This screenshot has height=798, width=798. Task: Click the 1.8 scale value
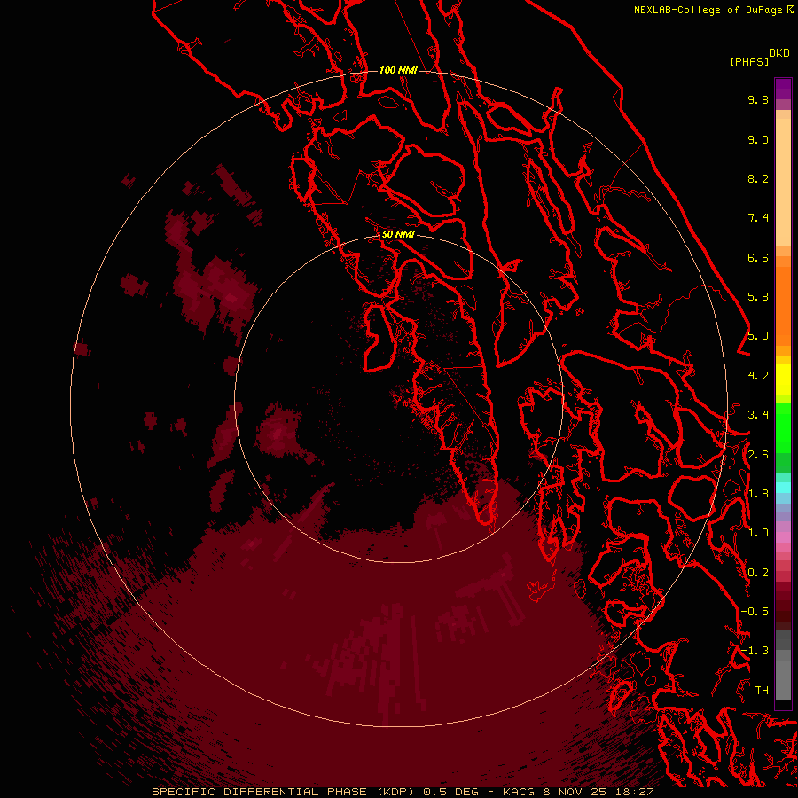pos(758,494)
